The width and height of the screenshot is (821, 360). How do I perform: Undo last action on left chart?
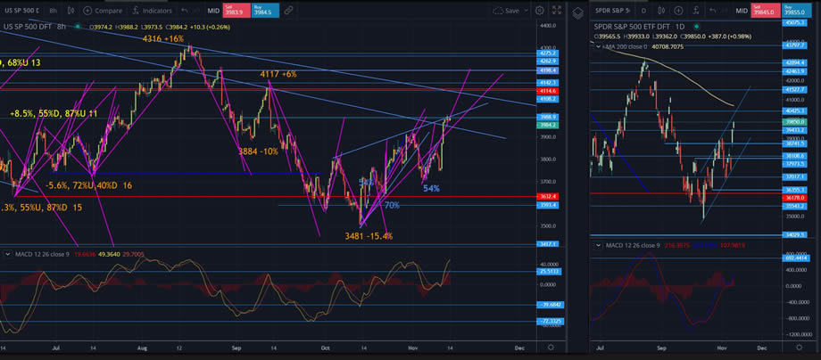pyautogui.click(x=185, y=11)
